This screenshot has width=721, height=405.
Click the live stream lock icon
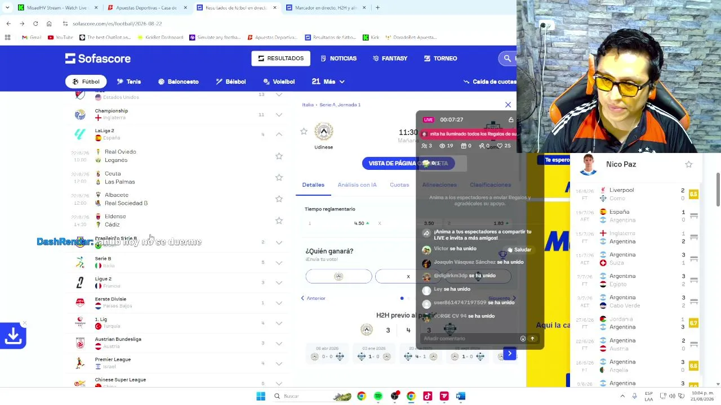coord(511,120)
